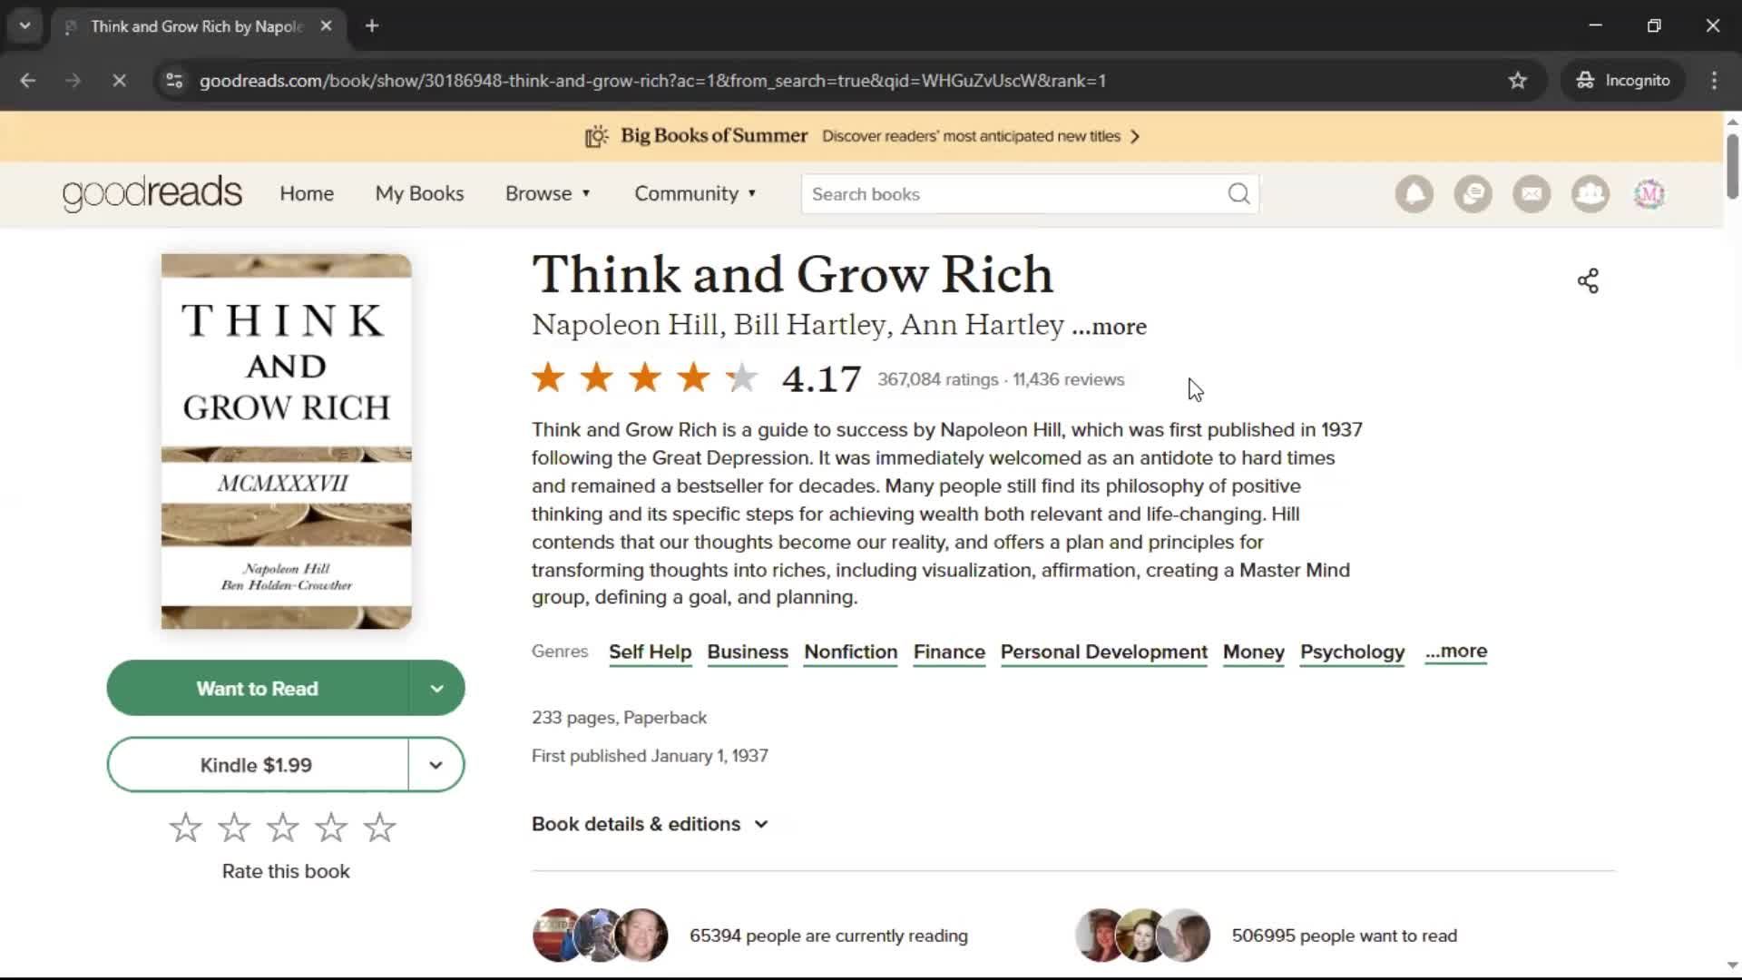The image size is (1742, 980).
Task: Share this book via share icon
Action: [x=1588, y=281]
